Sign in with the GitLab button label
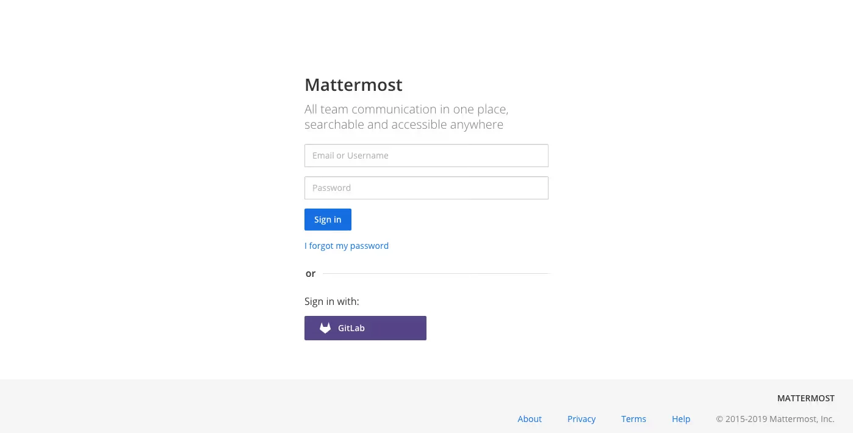The width and height of the screenshot is (853, 433). [351, 328]
